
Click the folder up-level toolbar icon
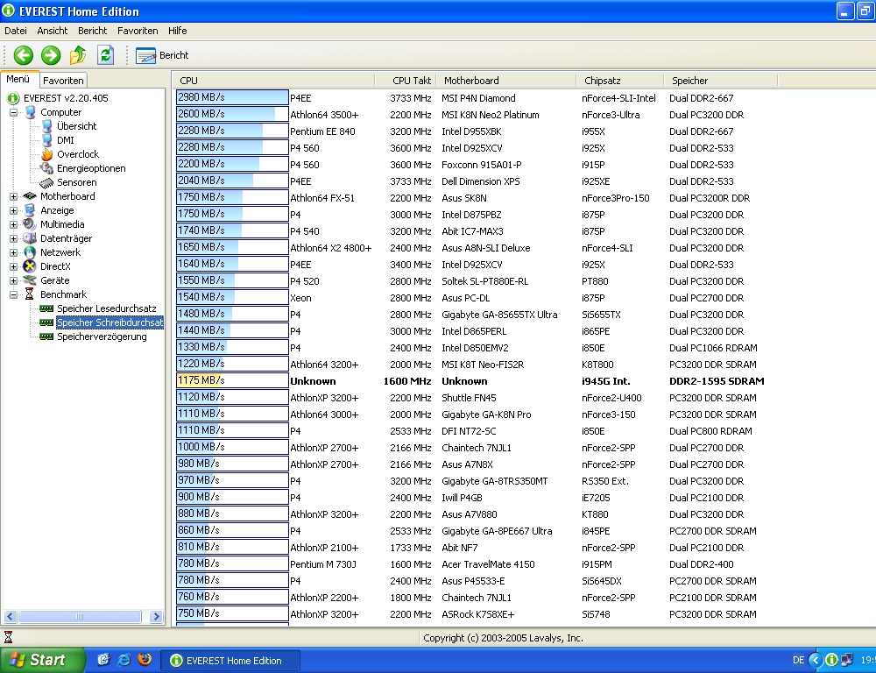[78, 55]
